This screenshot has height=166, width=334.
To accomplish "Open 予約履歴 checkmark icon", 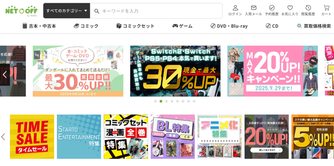I will [272, 8].
